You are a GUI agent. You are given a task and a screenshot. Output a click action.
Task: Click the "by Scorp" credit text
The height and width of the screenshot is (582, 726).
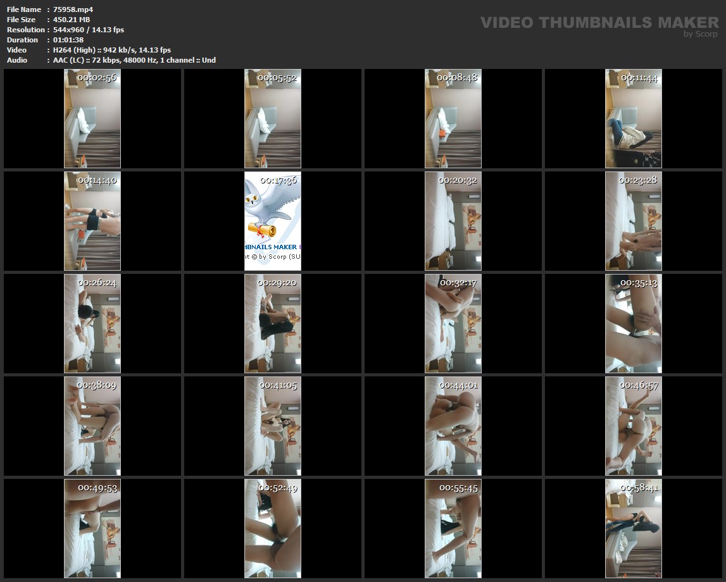pyautogui.click(x=700, y=34)
